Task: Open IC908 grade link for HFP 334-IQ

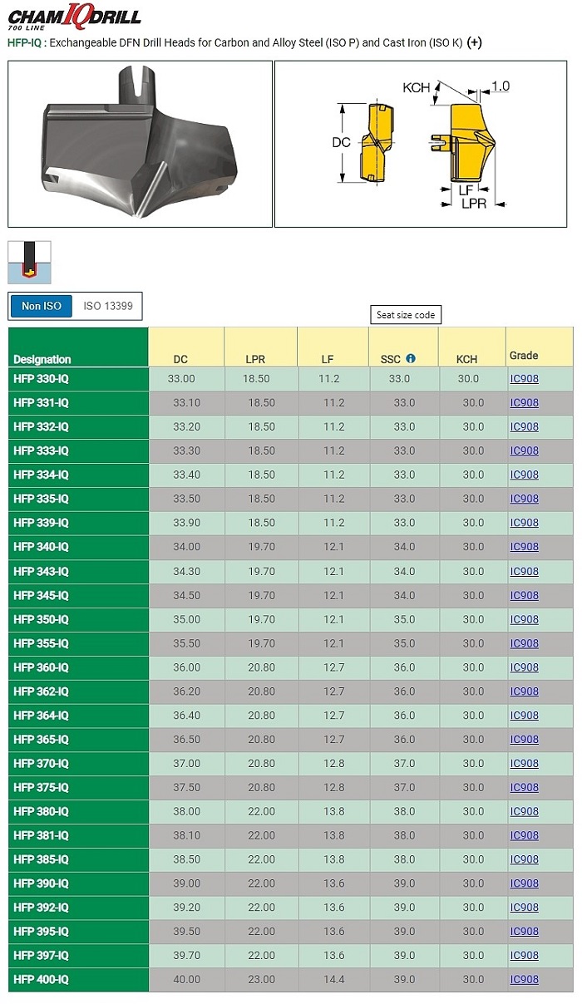Action: point(525,475)
